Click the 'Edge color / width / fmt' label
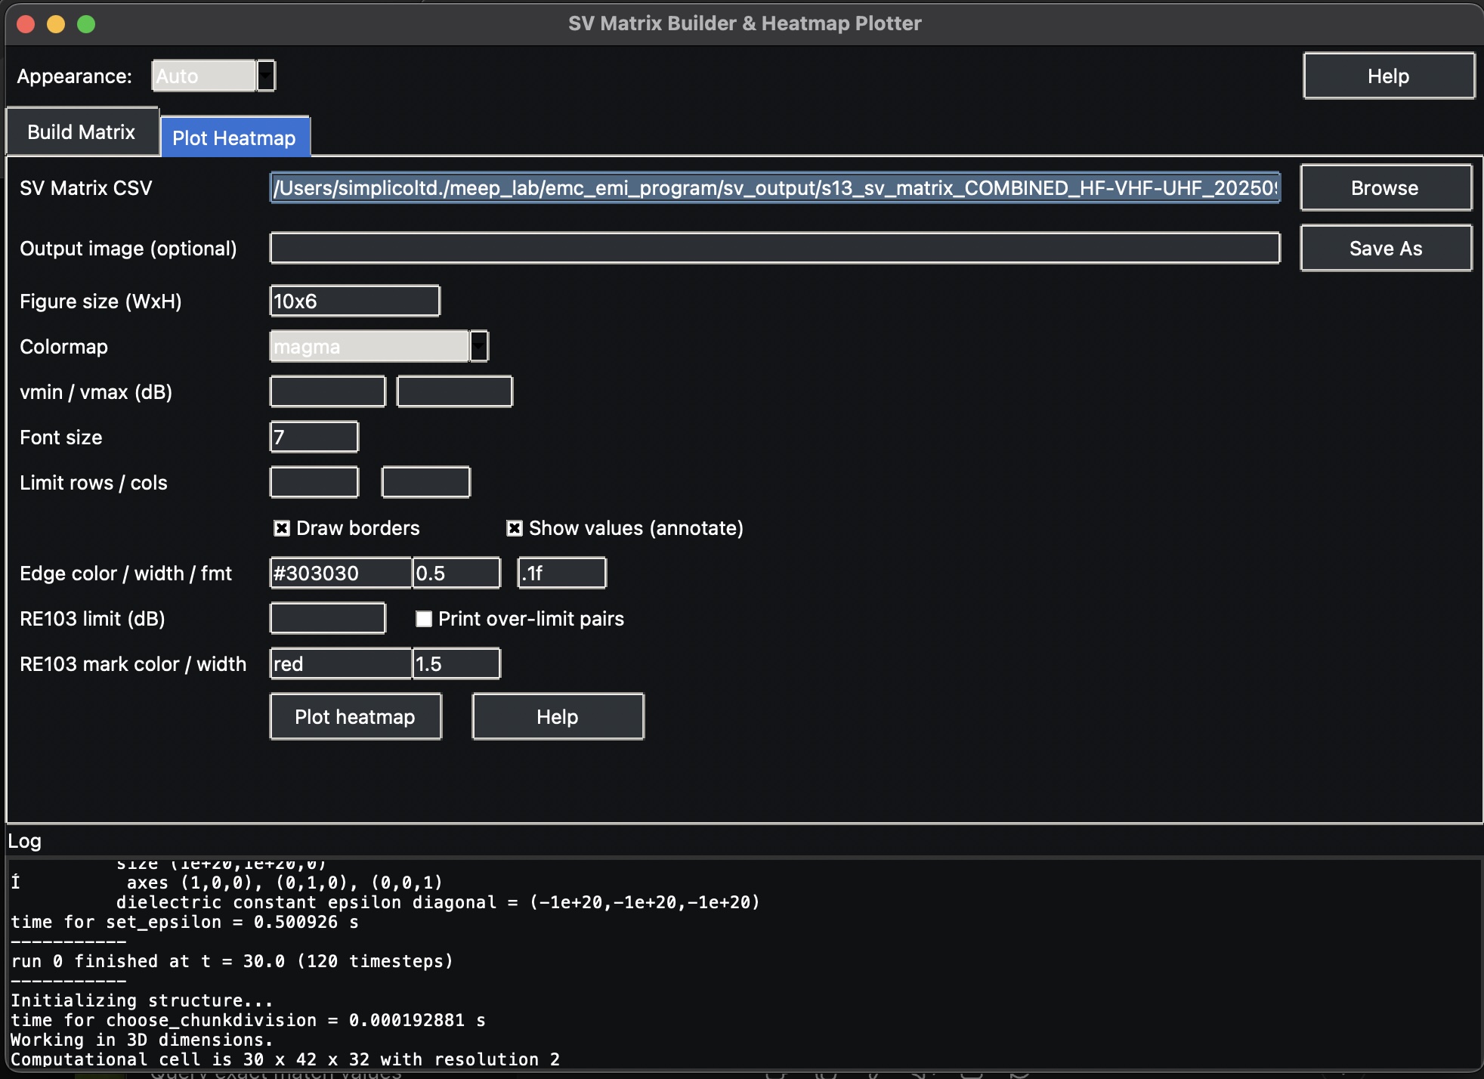This screenshot has width=1484, height=1079. point(125,573)
